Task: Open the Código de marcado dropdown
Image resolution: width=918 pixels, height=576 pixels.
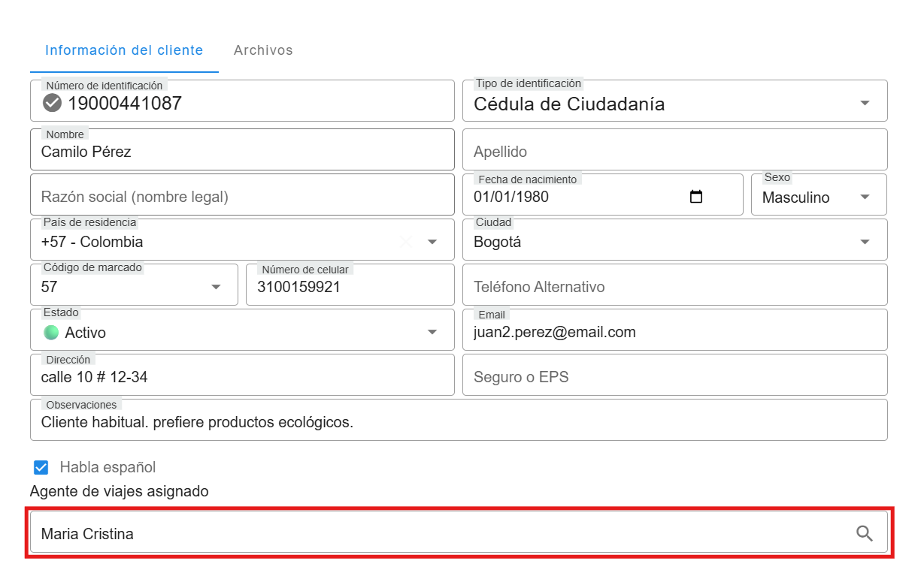Action: point(216,287)
